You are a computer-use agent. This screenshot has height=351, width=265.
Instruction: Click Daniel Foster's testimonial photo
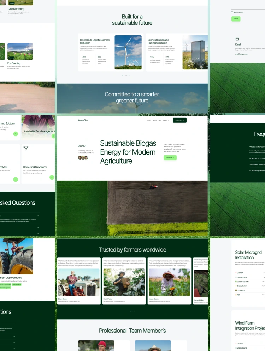(124, 282)
